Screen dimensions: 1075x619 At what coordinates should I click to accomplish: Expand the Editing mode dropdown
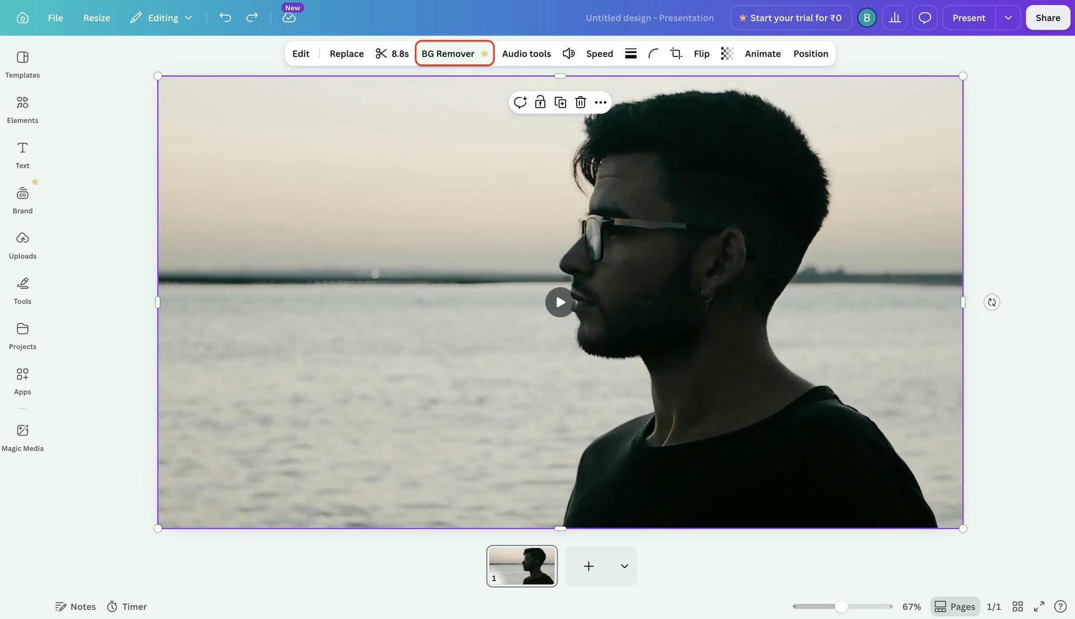[161, 18]
